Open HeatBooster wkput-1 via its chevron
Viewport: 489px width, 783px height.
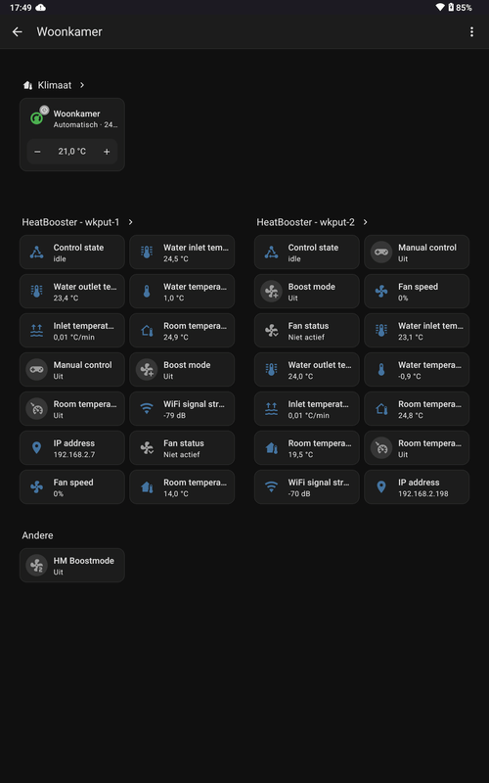point(130,222)
